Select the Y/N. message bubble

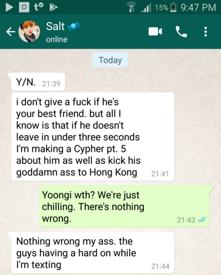click(38, 82)
